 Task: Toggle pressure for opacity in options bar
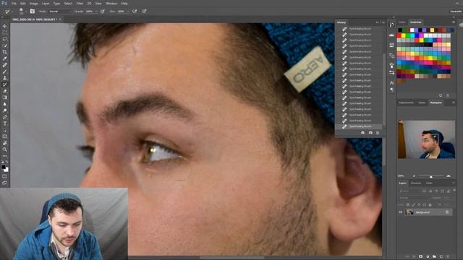tap(103, 12)
